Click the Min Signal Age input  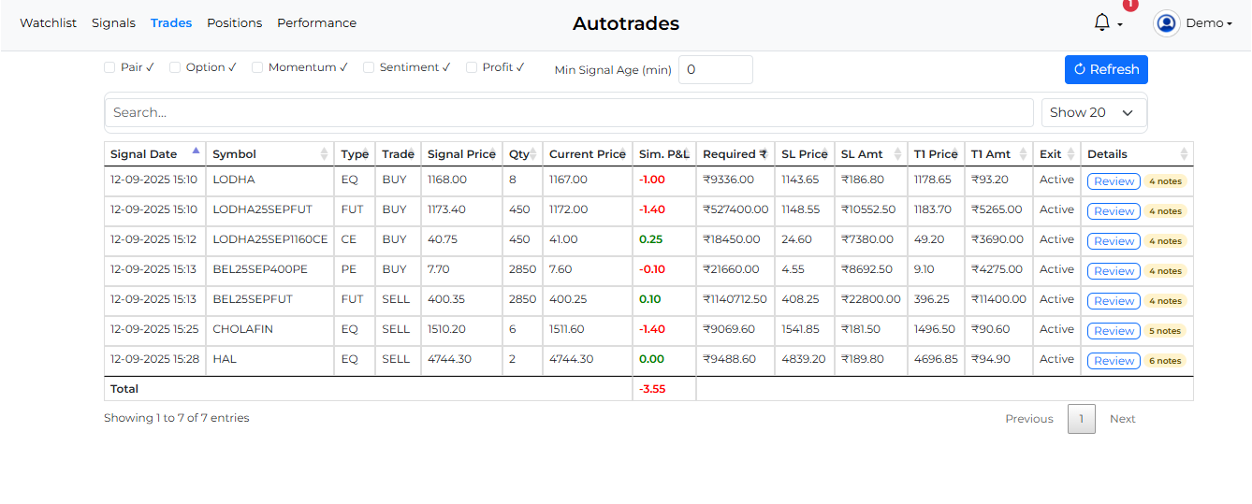click(716, 70)
